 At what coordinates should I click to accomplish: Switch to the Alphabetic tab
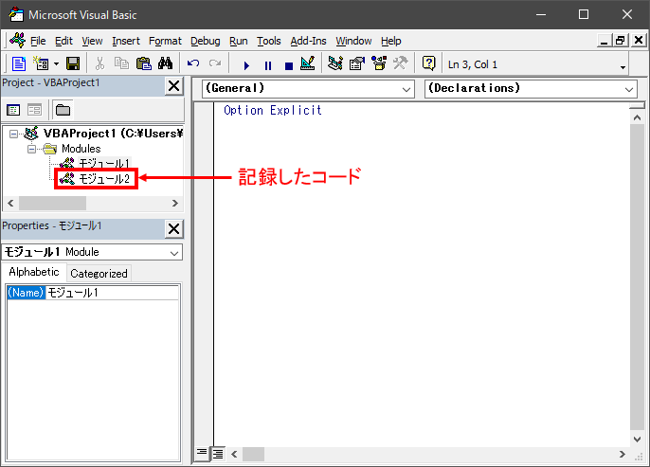[34, 272]
